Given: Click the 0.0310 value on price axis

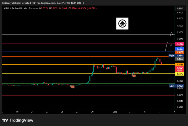Looking at the screenshot, I should [180, 101].
